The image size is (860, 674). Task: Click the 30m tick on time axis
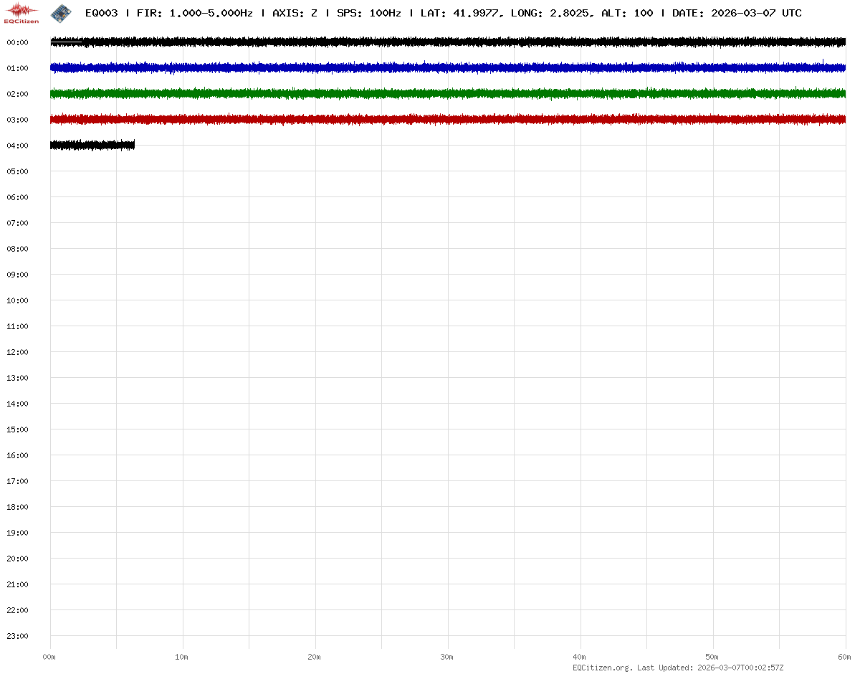[447, 657]
